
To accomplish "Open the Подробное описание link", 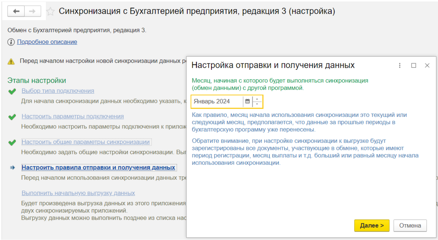I will pyautogui.click(x=47, y=42).
